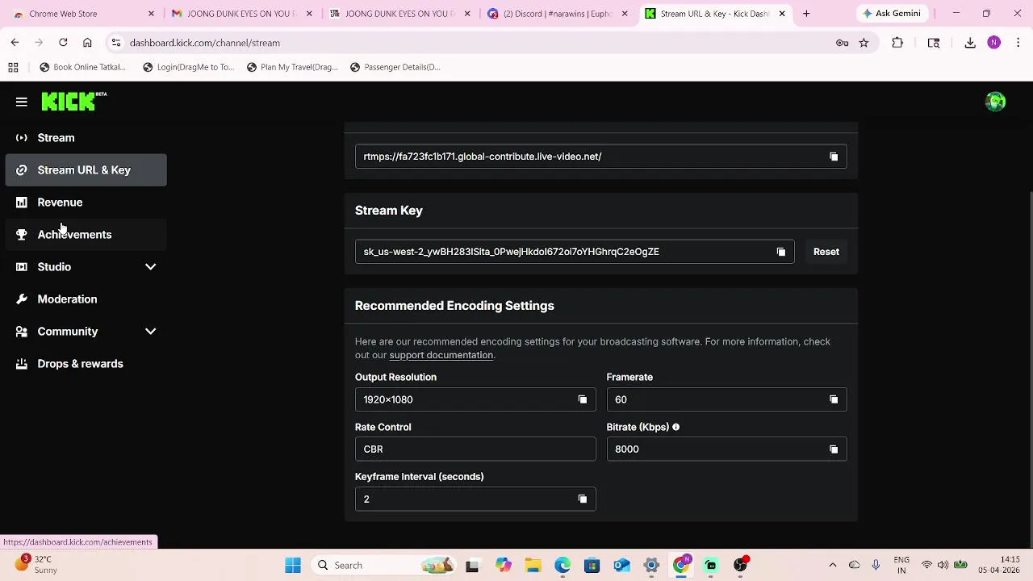Open Microsoft Edge from the taskbar
Image resolution: width=1033 pixels, height=581 pixels.
coord(563,566)
